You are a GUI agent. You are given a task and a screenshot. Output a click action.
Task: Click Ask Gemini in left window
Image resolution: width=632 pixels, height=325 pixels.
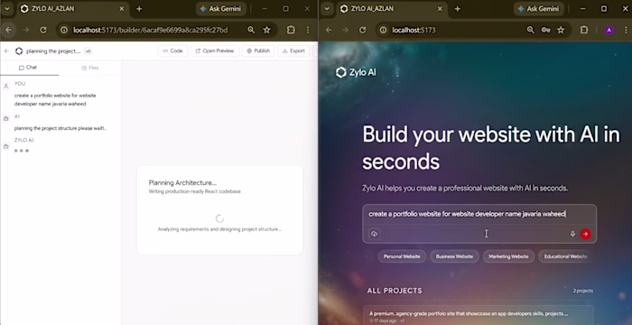(221, 9)
